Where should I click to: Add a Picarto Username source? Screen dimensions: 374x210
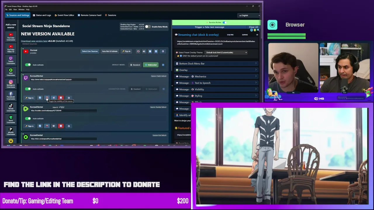pyautogui.click(x=11, y=131)
